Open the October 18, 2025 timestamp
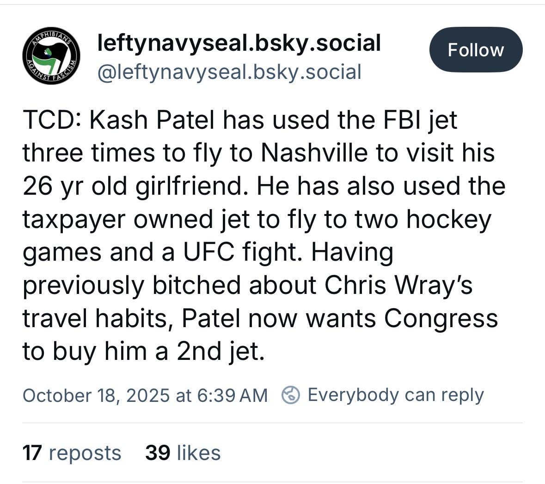Screen dimensions: 545x484 [x=145, y=395]
